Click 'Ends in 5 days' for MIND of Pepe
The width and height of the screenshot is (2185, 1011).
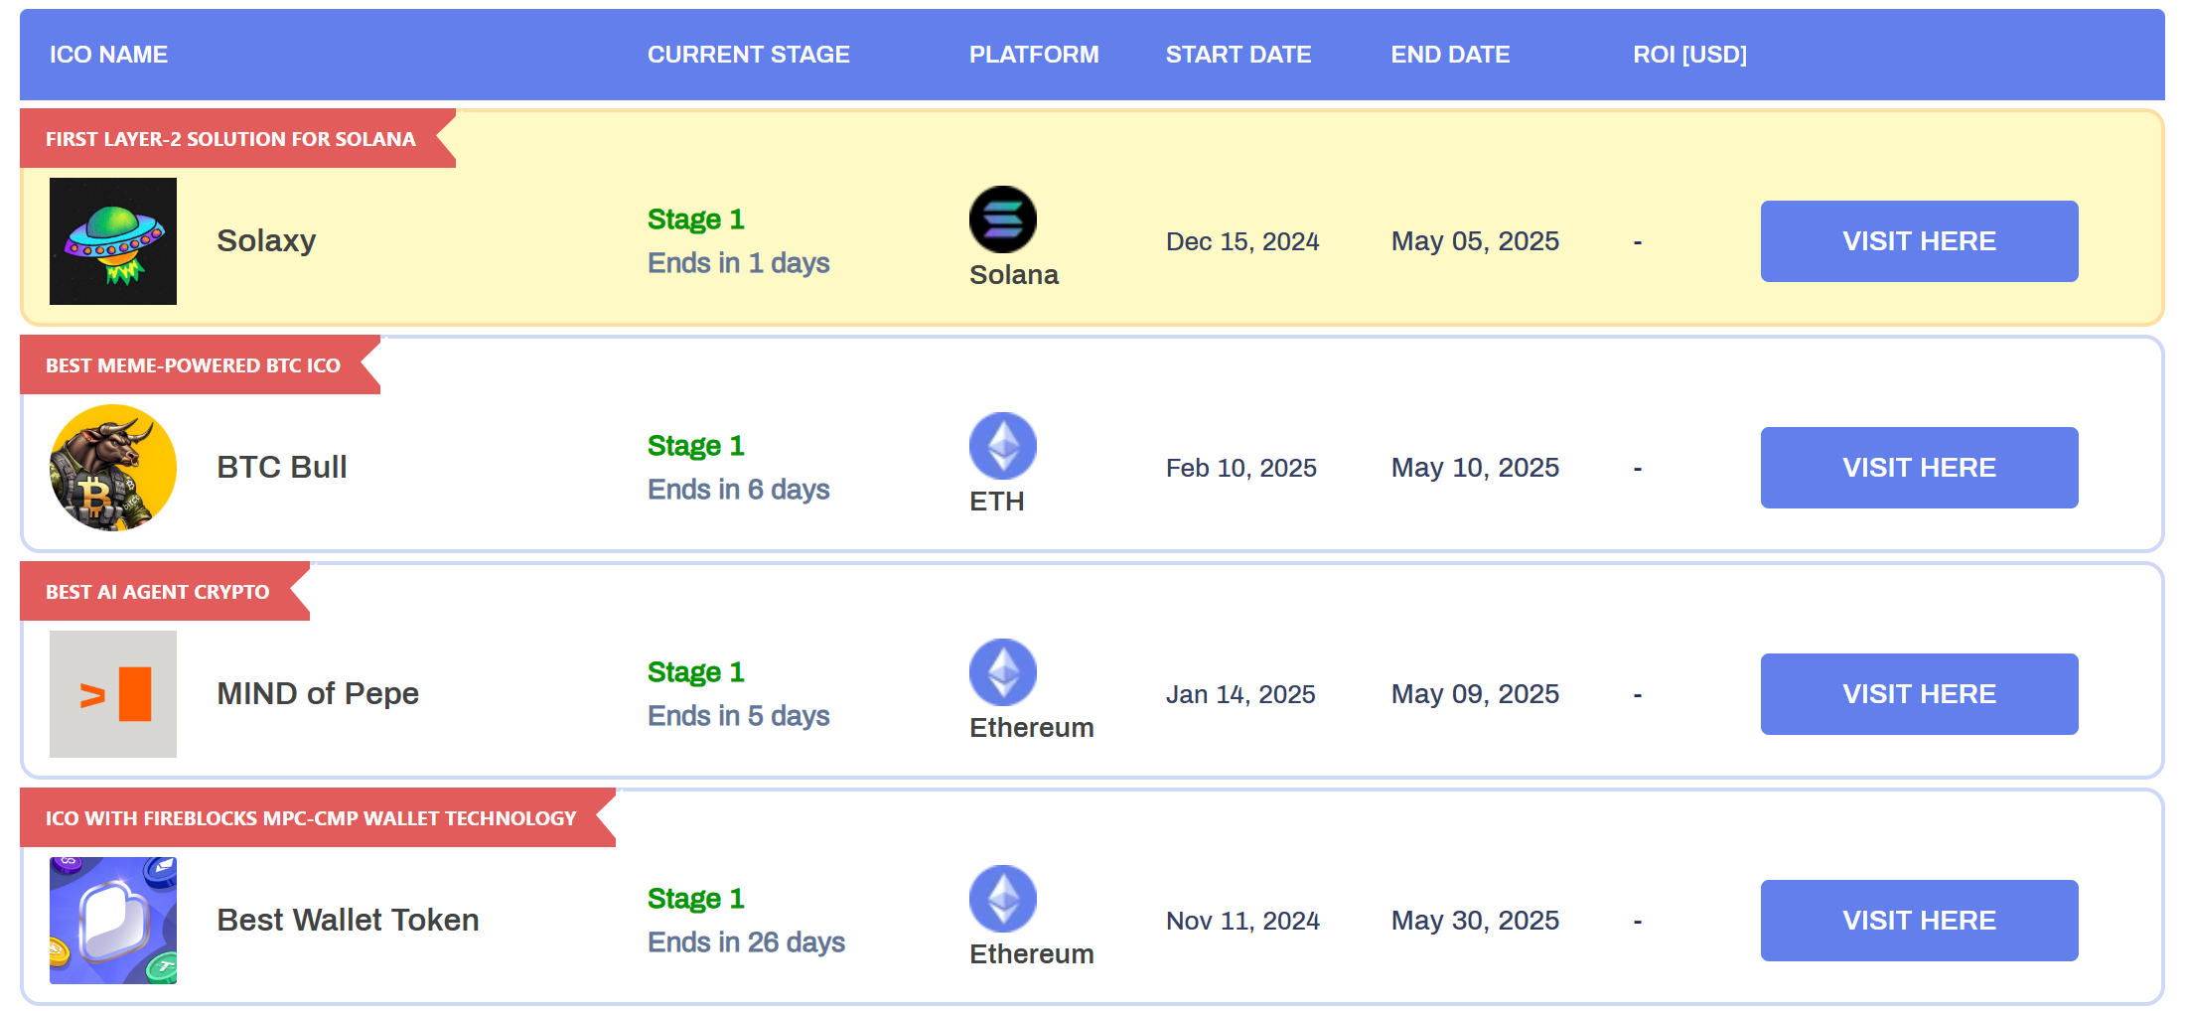coord(739,716)
